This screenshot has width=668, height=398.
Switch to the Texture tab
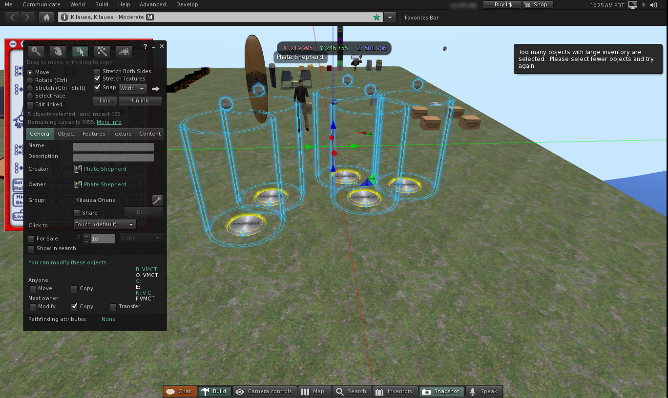[x=122, y=134]
